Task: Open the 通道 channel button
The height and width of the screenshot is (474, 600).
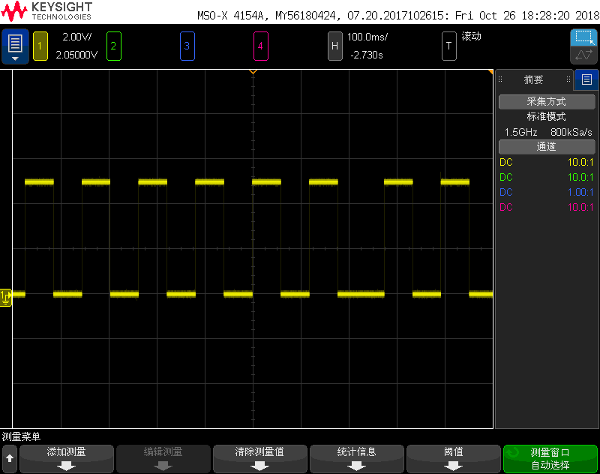Action: click(x=547, y=147)
